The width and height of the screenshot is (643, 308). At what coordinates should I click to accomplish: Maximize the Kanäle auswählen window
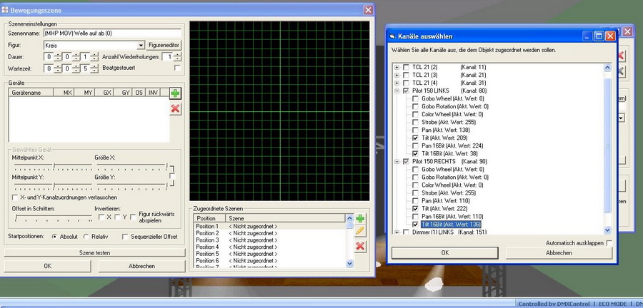tap(600, 36)
